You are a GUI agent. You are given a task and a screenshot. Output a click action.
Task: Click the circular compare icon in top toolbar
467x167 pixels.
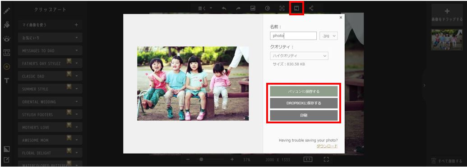(268, 8)
